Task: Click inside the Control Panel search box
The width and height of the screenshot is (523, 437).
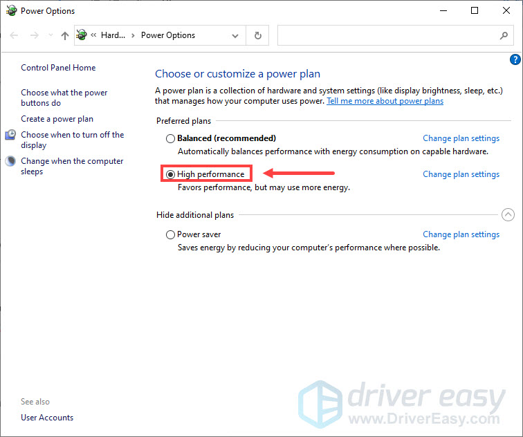Action: pos(387,35)
